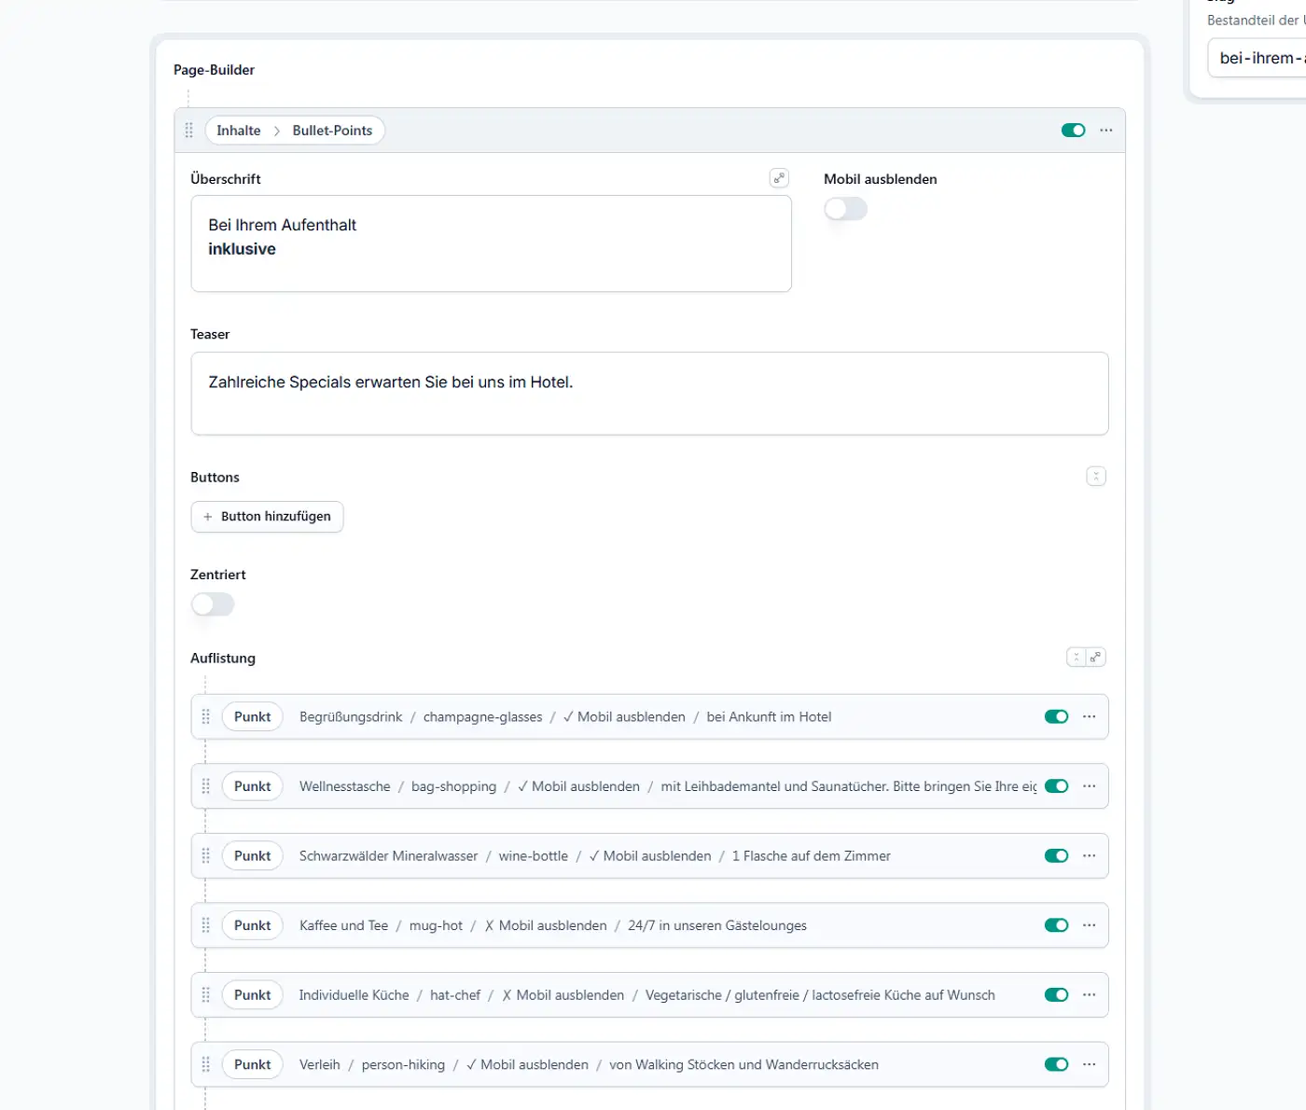The width and height of the screenshot is (1306, 1110).
Task: Click the Punkt label on the Verleih row
Action: [252, 1064]
